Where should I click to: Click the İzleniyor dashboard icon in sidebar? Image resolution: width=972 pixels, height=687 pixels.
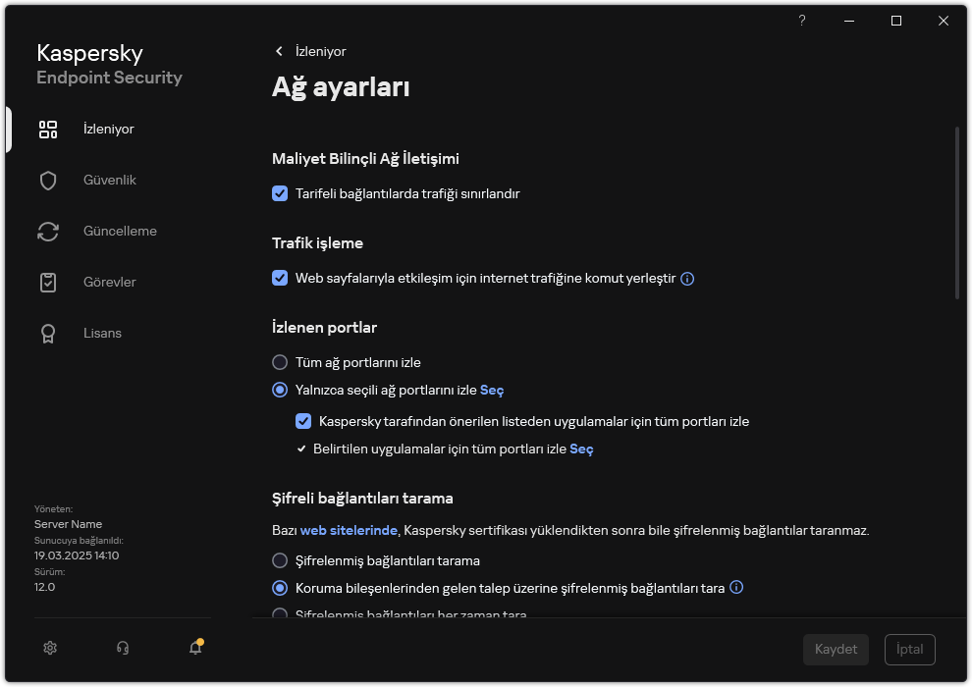pos(48,130)
